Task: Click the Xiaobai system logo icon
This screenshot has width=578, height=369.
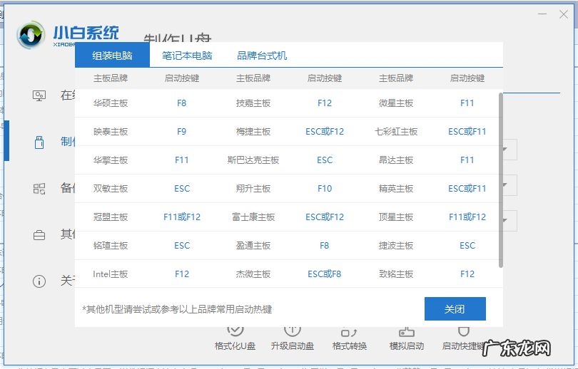Action: pos(31,35)
